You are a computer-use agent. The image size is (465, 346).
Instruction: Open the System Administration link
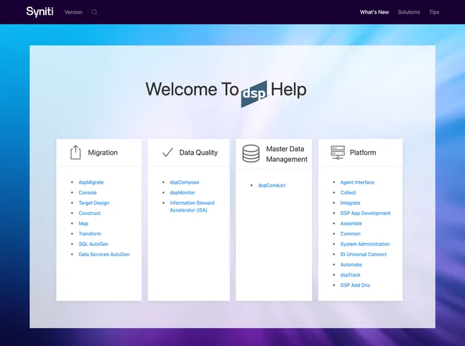(365, 244)
